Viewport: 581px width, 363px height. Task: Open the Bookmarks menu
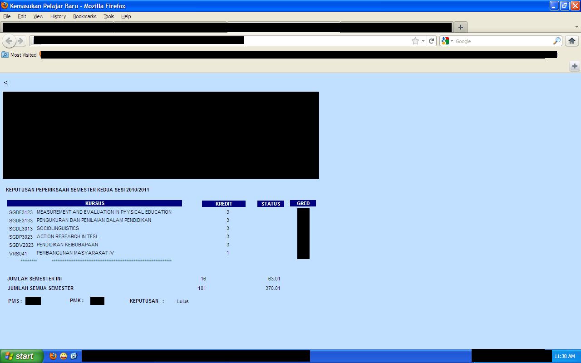[x=84, y=16]
